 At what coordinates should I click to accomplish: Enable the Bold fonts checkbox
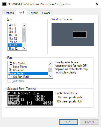tap(9, 81)
